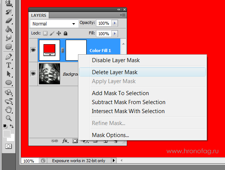Swap foreground and background colors
The image size is (225, 170).
click(12, 126)
